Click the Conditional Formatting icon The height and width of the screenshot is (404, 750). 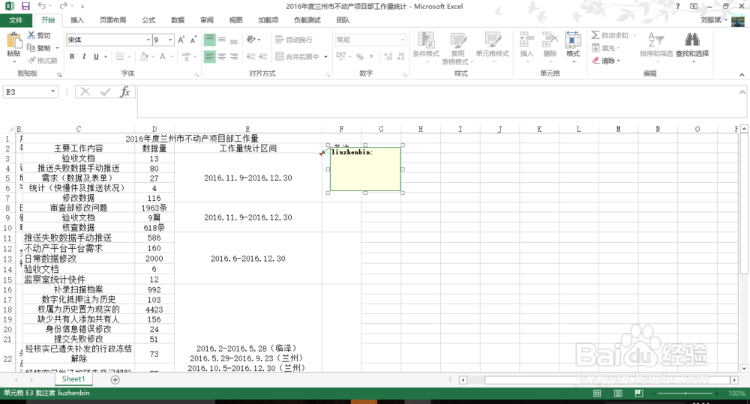coord(426,40)
